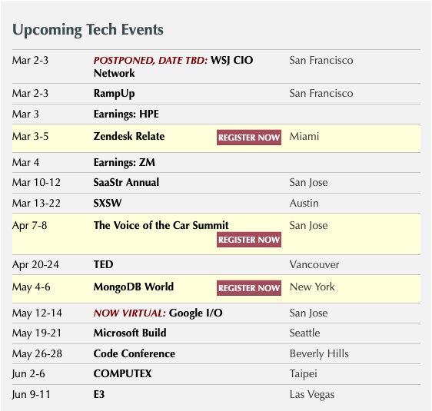Select the Earnings: HPE entry

(x=126, y=114)
